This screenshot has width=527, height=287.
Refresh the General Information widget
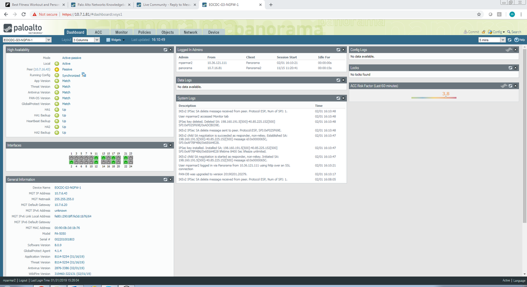tap(165, 180)
